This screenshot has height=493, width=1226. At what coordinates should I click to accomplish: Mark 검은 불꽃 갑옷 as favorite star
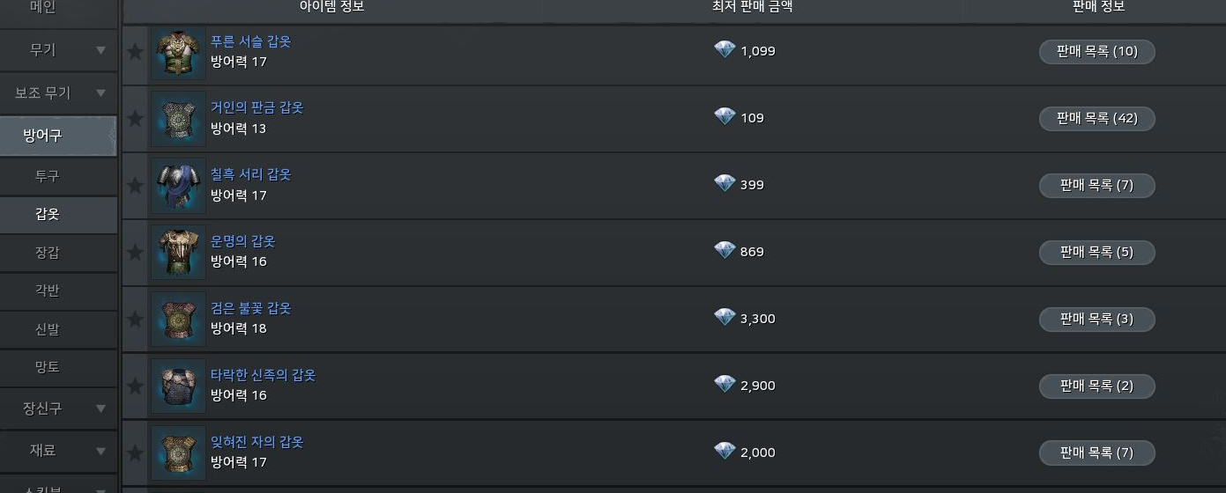point(135,320)
